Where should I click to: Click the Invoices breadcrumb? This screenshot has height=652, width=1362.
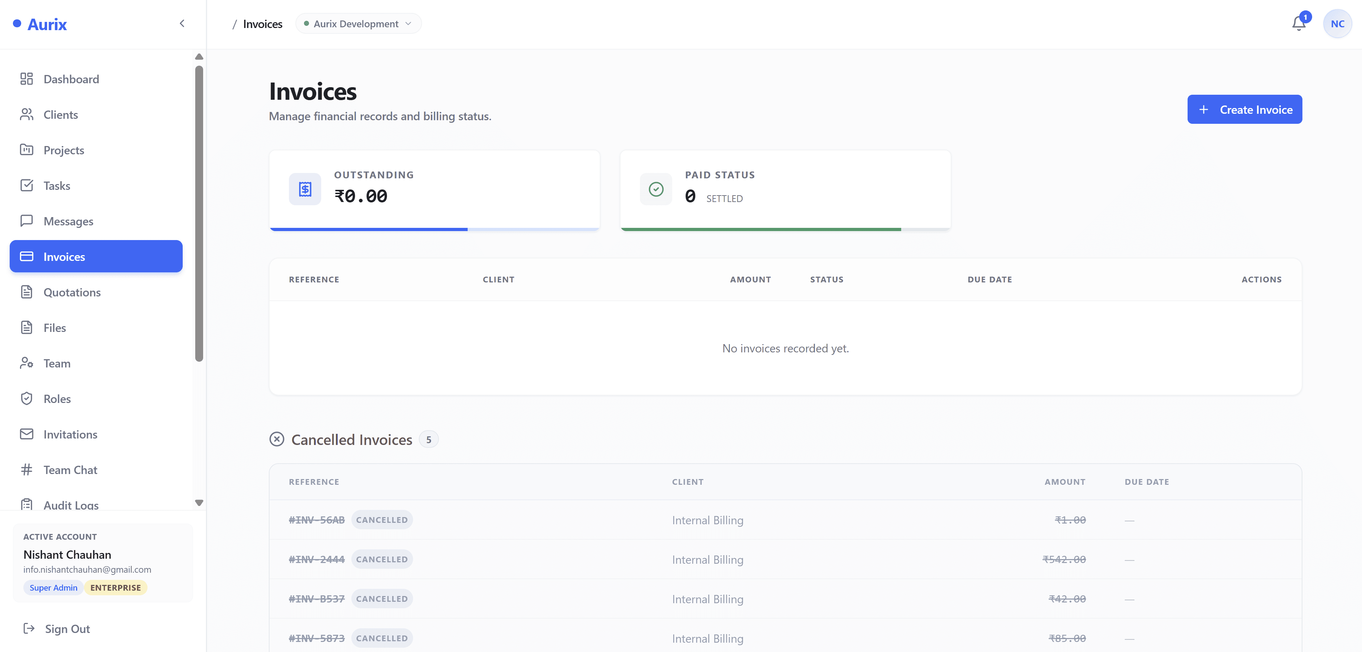[263, 24]
